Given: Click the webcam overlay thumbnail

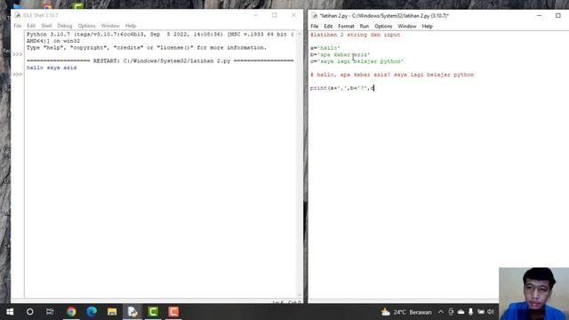Looking at the screenshot, I should coord(533,294).
